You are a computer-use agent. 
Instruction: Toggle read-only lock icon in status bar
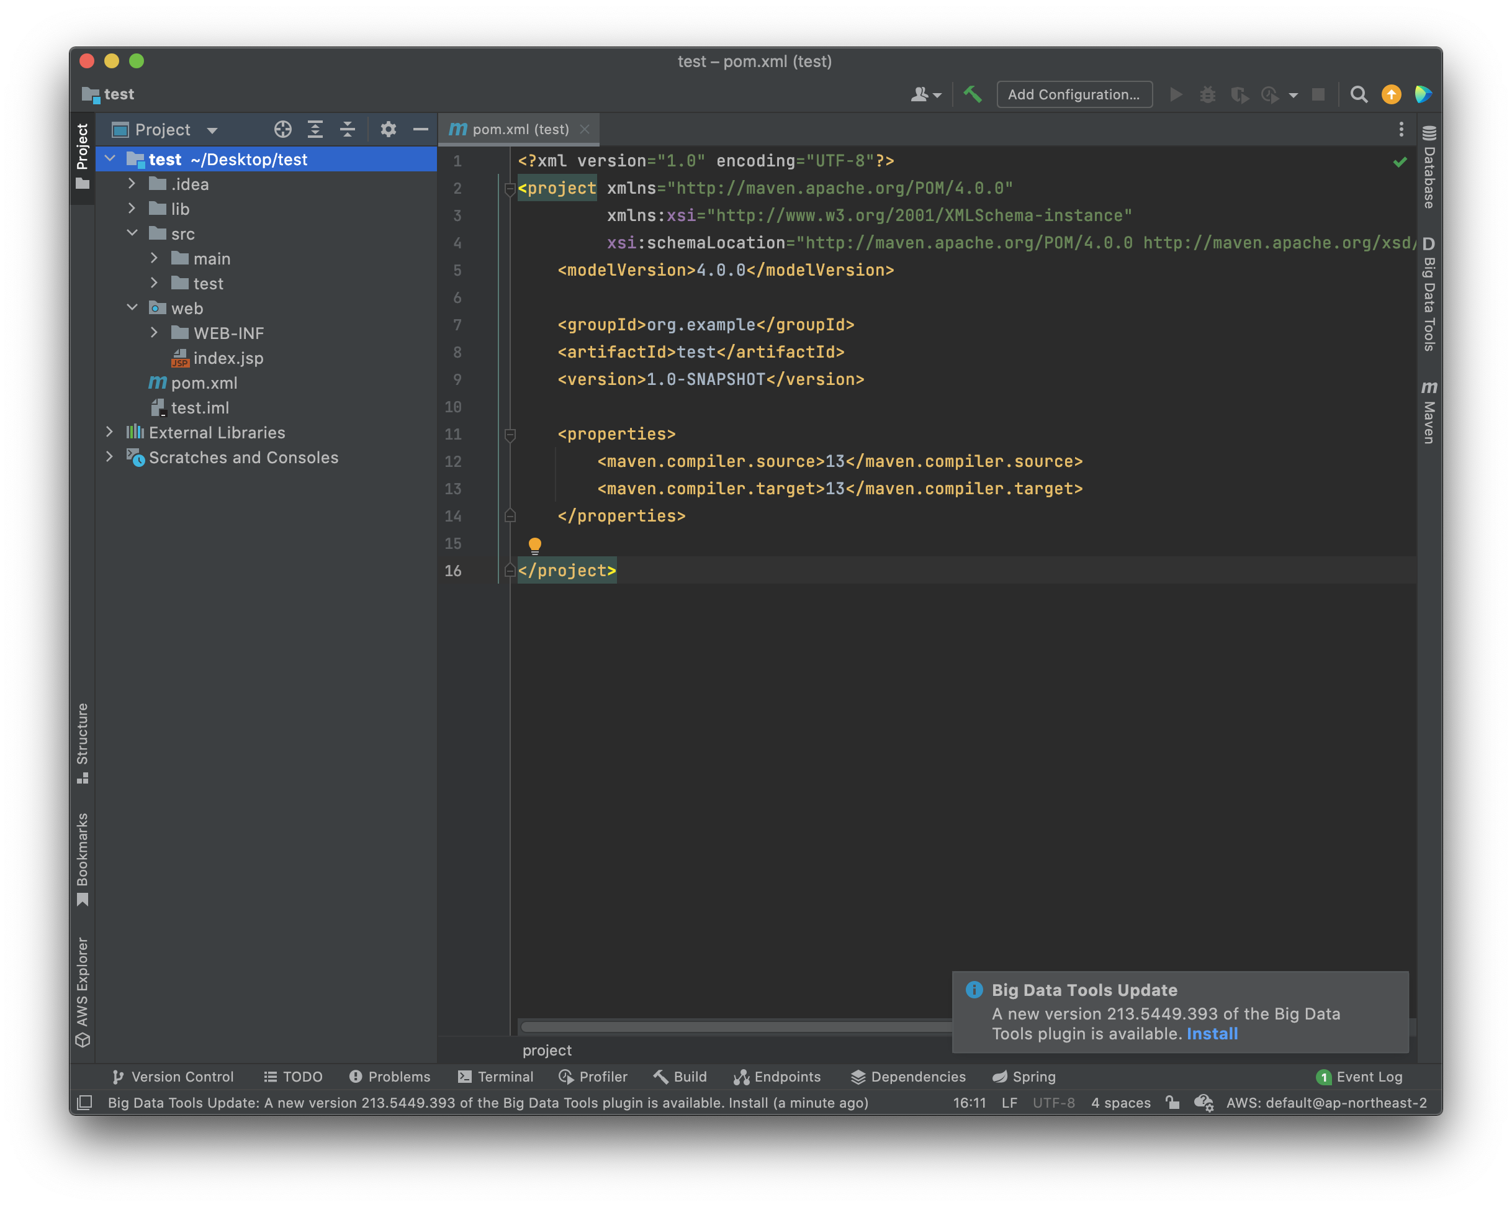coord(1172,1103)
